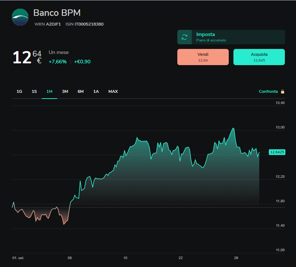Select the 1S chart range

pyautogui.click(x=34, y=92)
